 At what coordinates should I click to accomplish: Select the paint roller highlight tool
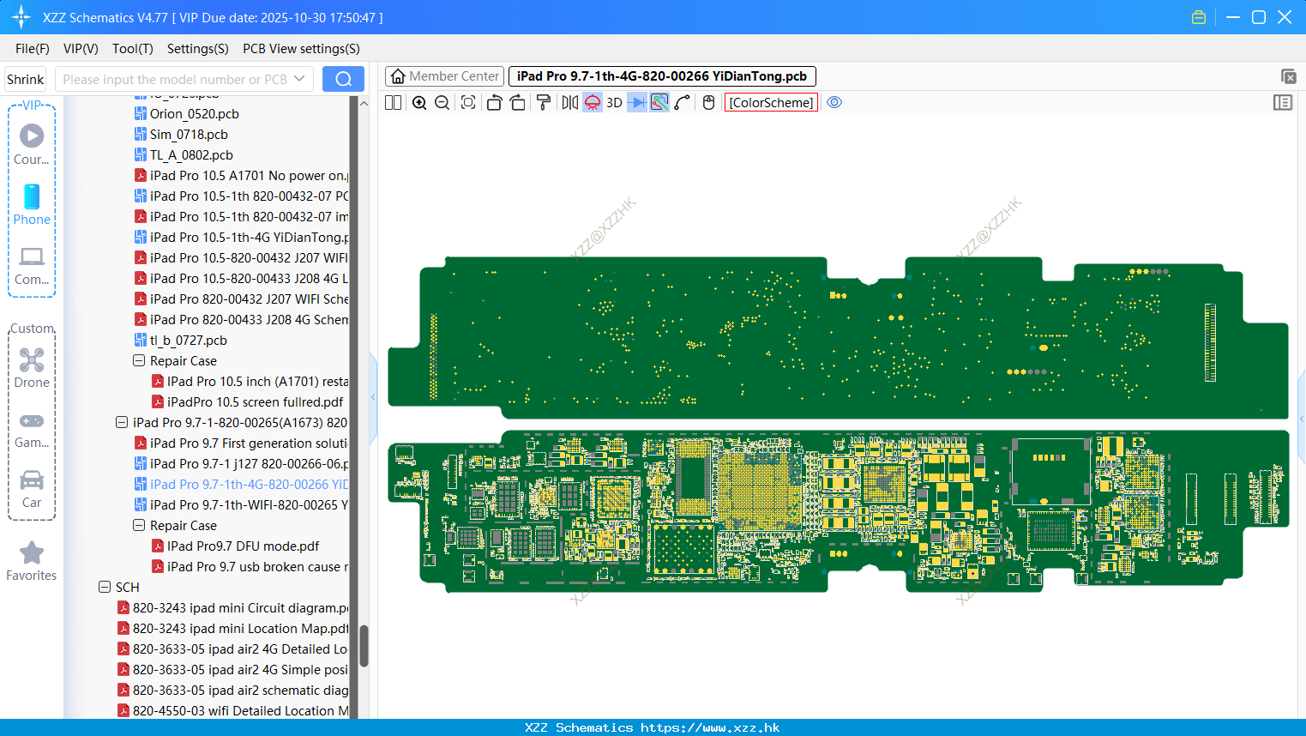tap(544, 103)
